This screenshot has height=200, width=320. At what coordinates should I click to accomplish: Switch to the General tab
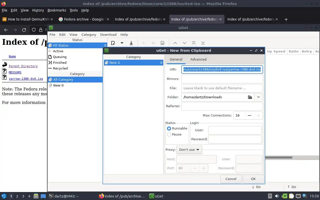(x=176, y=59)
